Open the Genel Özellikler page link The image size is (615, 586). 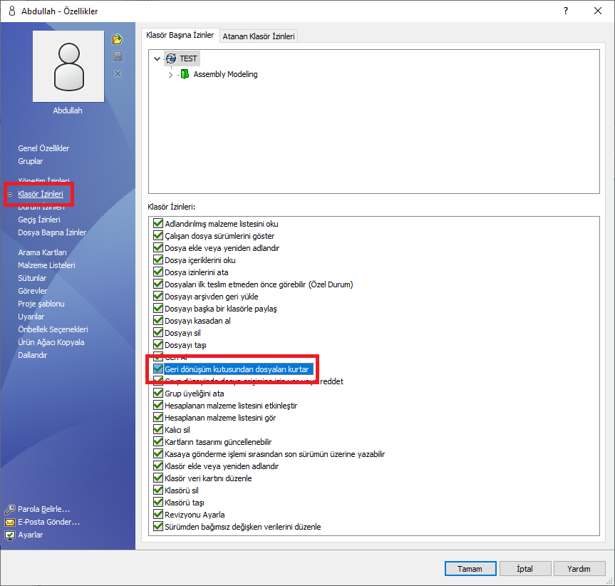pos(43,148)
